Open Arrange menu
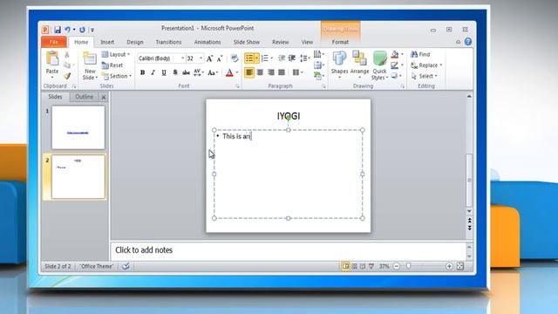Viewport: 558px width, 314px height. click(x=359, y=64)
